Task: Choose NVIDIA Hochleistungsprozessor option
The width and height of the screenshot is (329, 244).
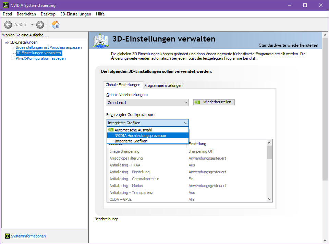Action: [148, 136]
